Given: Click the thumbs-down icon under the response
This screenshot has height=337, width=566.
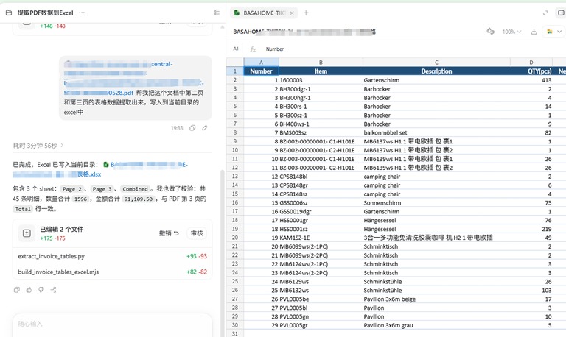Looking at the screenshot, I should (41, 290).
